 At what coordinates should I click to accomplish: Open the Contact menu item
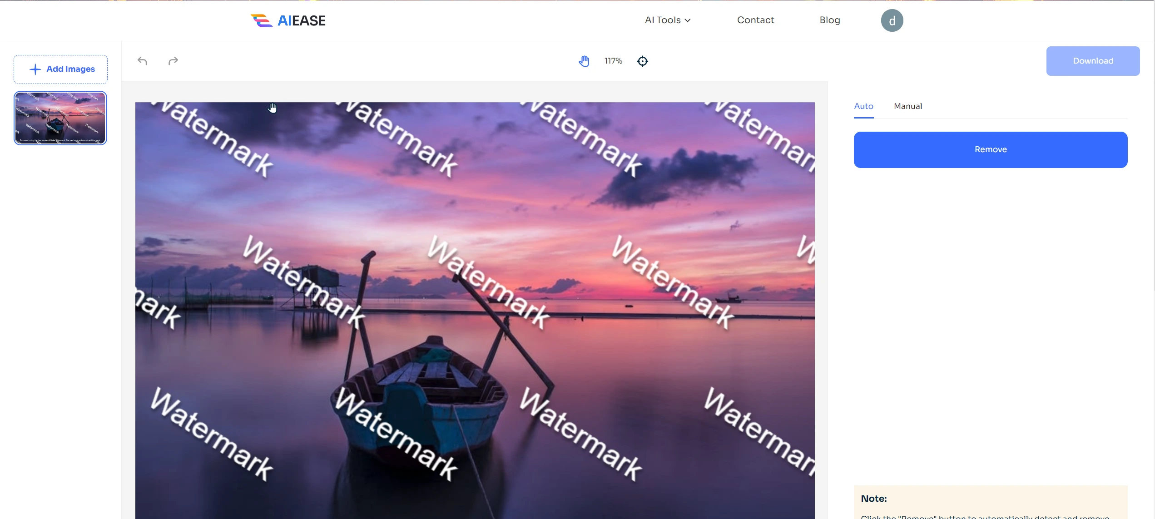coord(755,20)
